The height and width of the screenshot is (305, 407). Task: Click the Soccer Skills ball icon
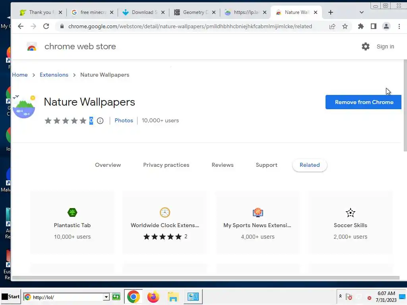tap(351, 213)
